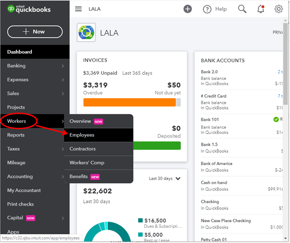Click the $5,000 Rent or Lease swatch

[x=140, y=235]
